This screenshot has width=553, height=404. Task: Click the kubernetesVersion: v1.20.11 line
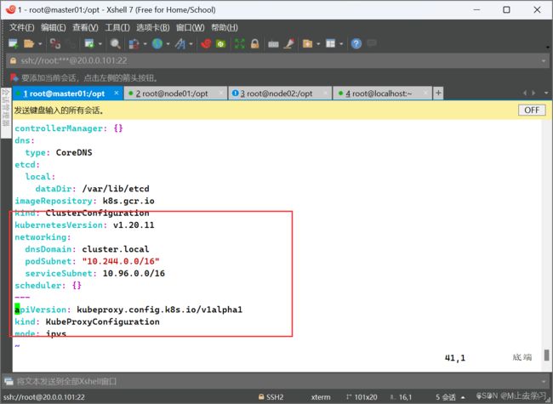click(84, 225)
